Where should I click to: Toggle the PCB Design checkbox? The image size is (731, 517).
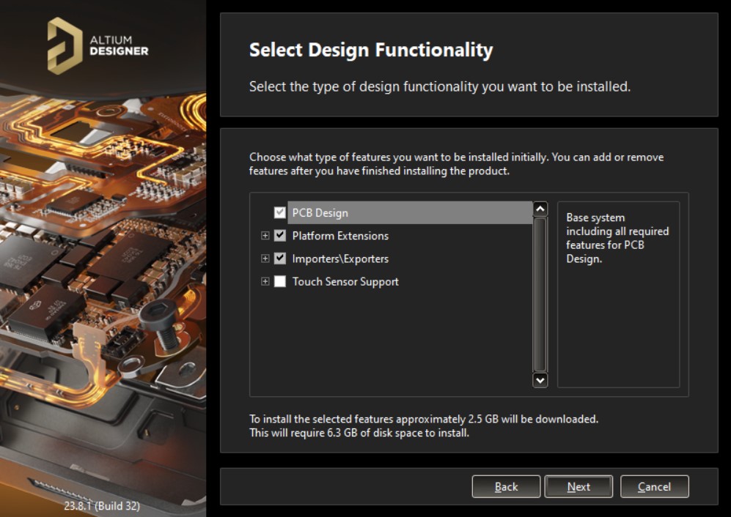(x=279, y=213)
